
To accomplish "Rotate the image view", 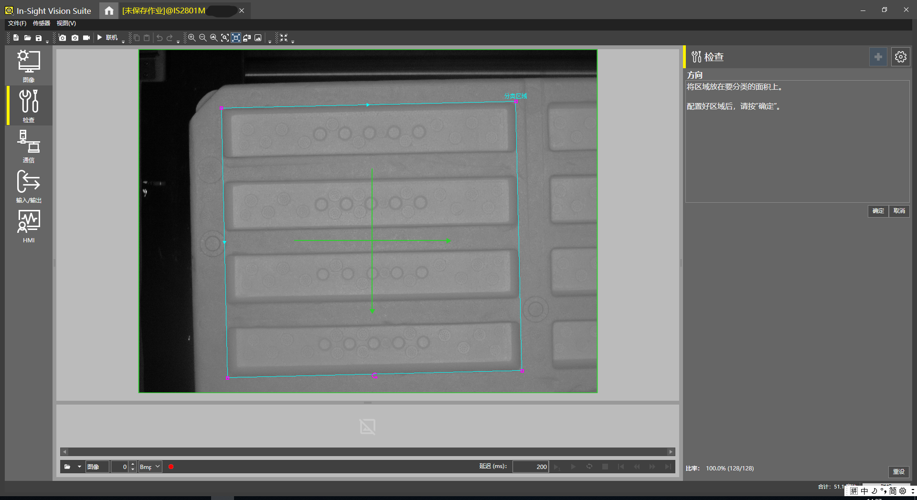I will tap(247, 38).
